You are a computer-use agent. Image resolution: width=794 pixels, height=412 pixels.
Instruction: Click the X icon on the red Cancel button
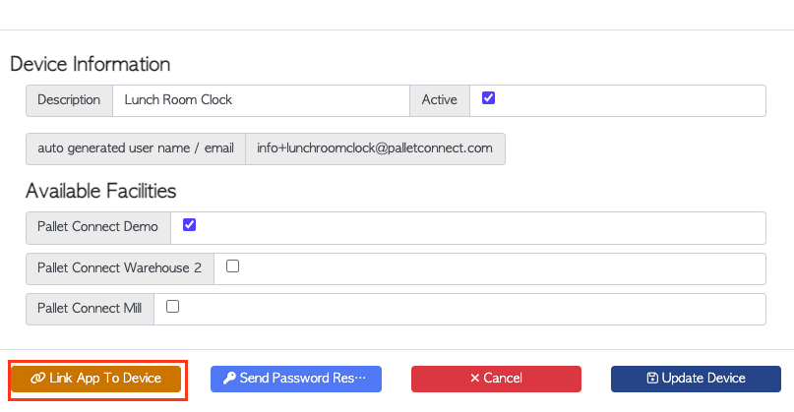point(474,379)
